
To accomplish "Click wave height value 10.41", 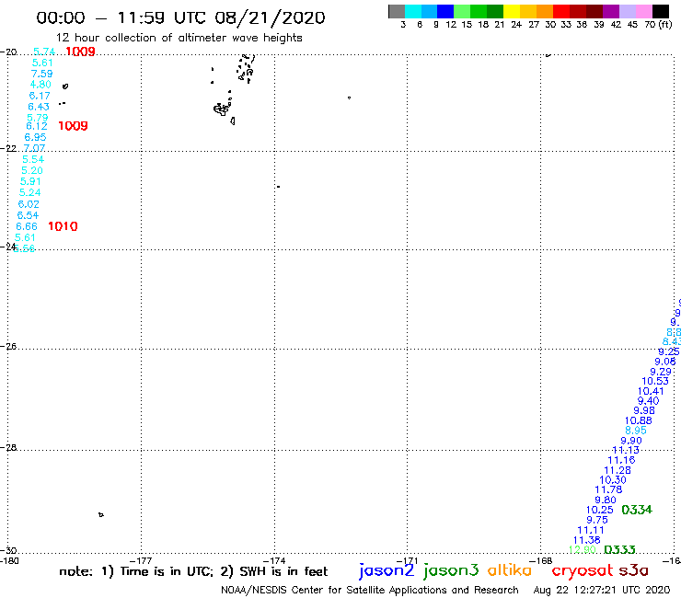I will point(651,391).
